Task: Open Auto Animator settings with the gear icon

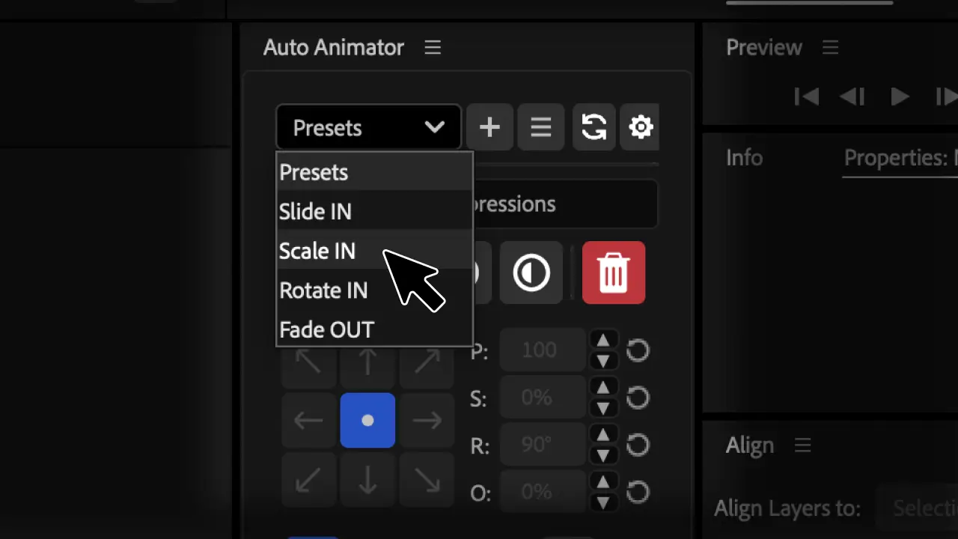Action: [641, 127]
